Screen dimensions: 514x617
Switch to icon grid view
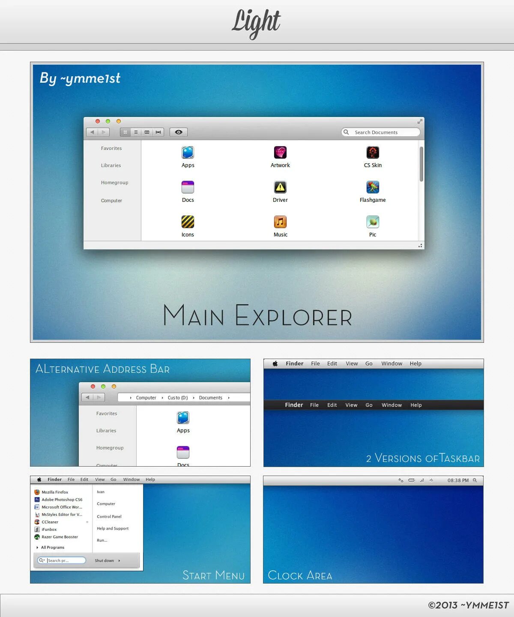(125, 132)
